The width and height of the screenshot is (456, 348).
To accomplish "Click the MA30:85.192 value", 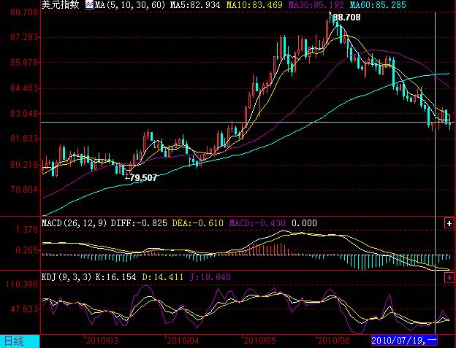I will click(316, 5).
